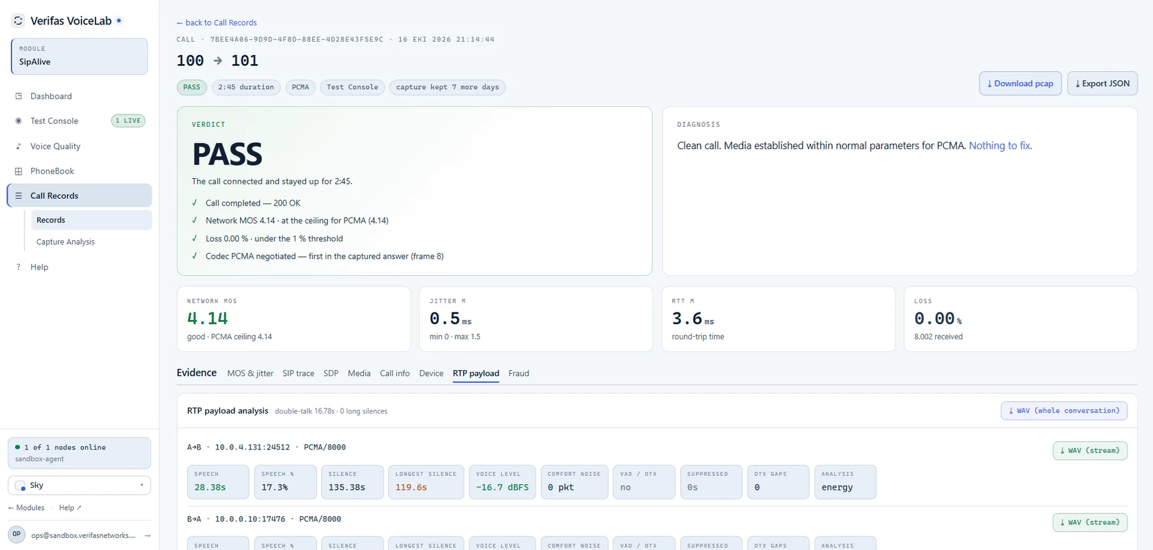Go back to Call Records link
Screen dimensions: 1153x550
tap(217, 22)
